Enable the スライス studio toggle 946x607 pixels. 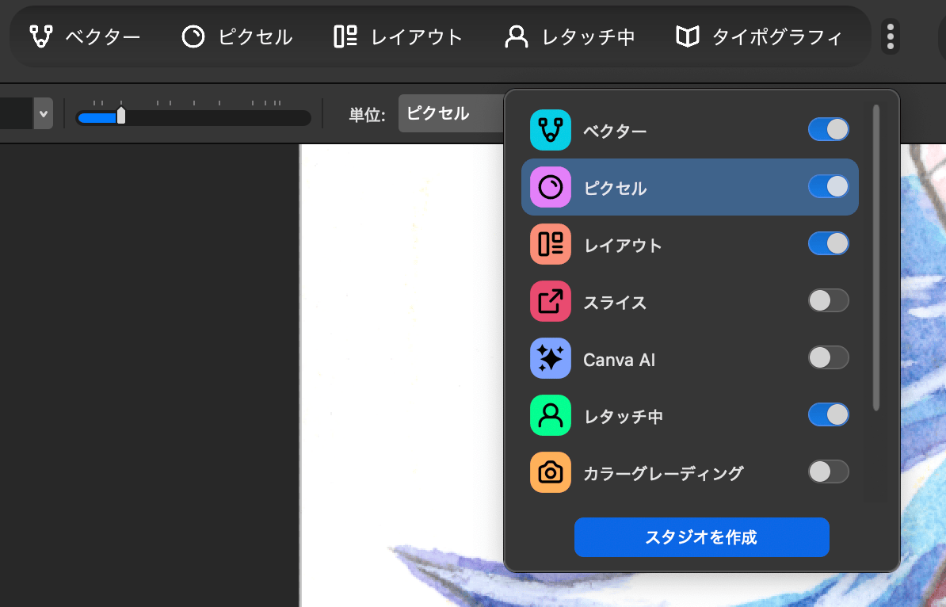pyautogui.click(x=828, y=301)
